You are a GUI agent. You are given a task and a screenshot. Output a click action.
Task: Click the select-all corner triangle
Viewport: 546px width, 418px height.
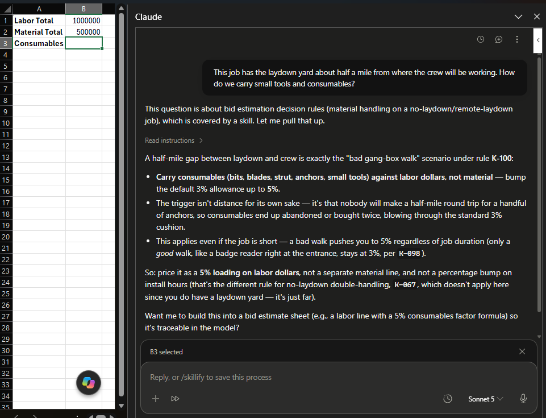pyautogui.click(x=6, y=9)
